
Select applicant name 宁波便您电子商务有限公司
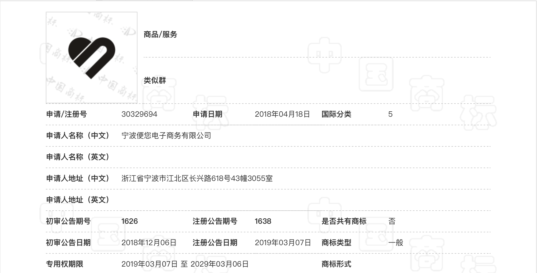[166, 136]
